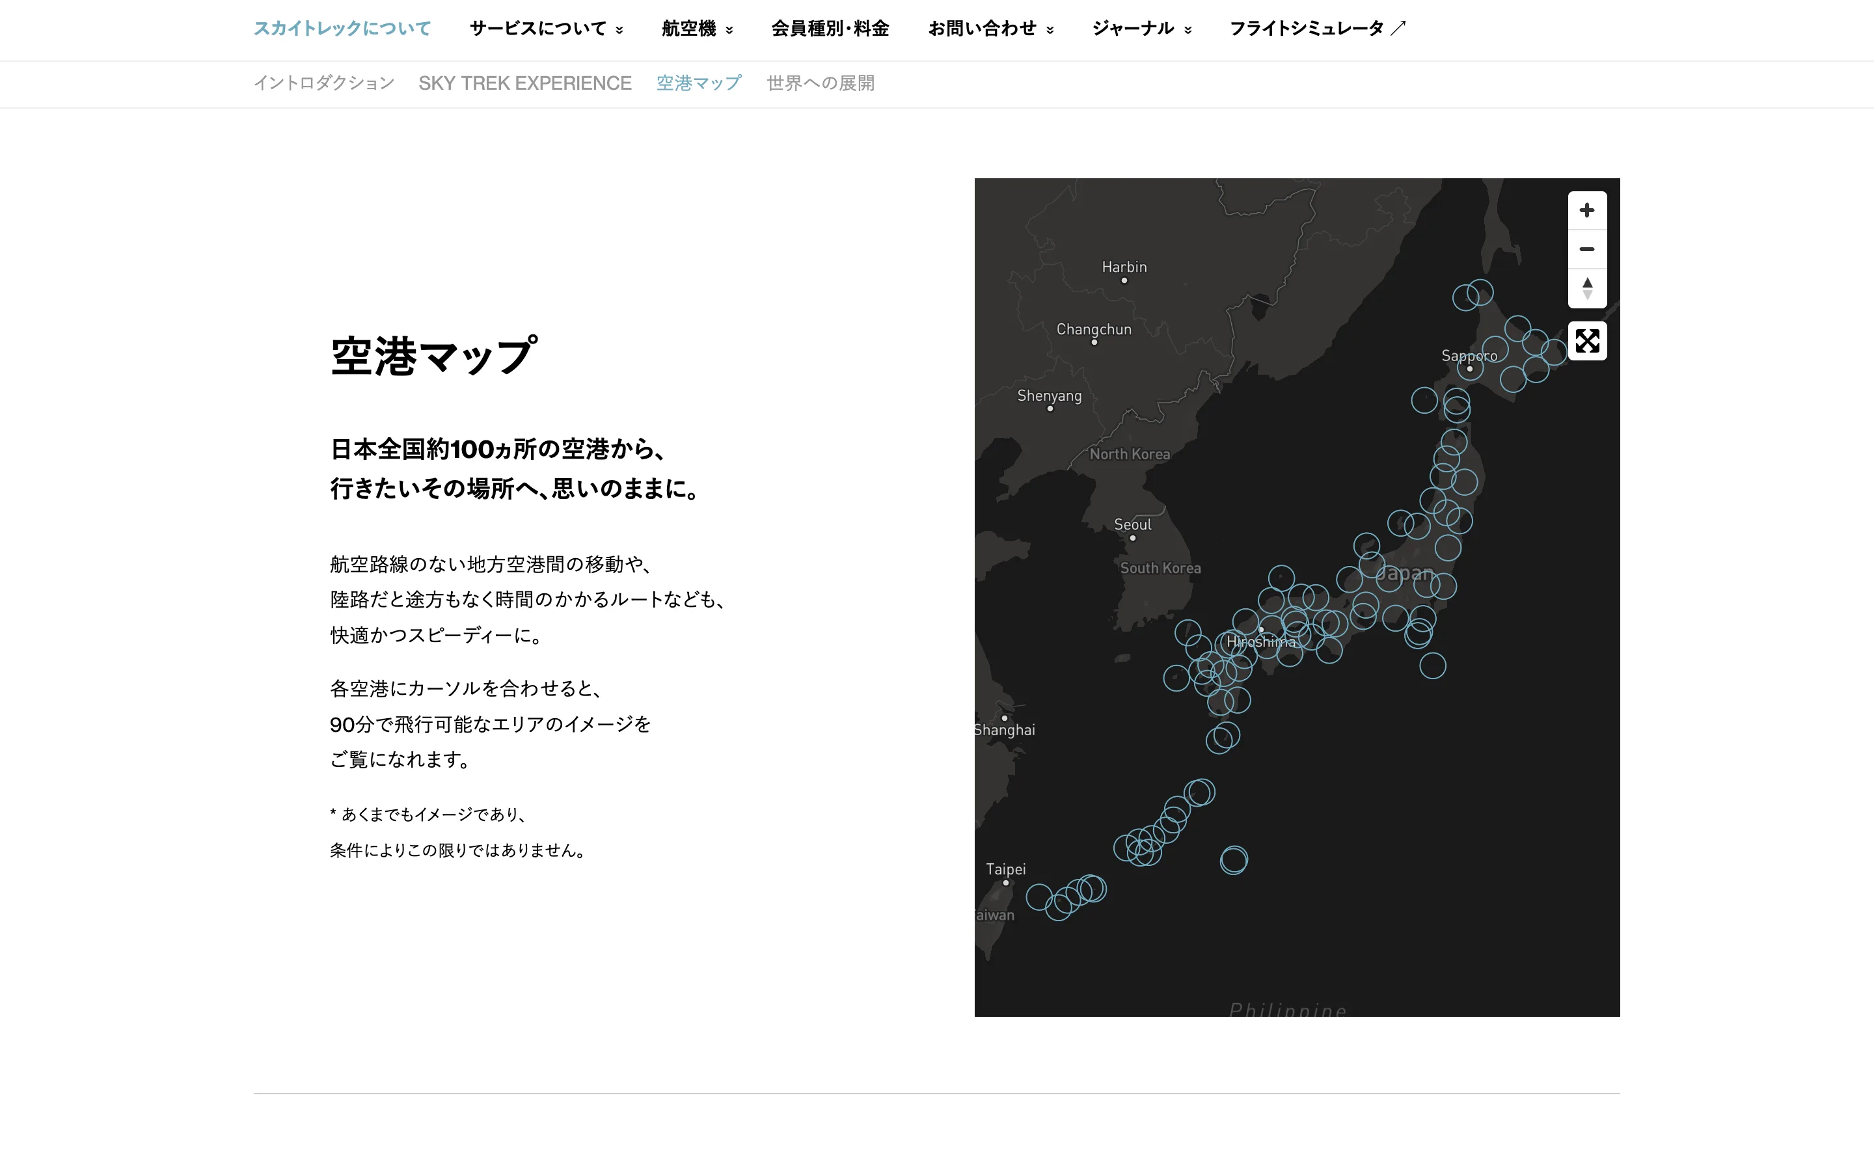Click the North Korea label on map
This screenshot has height=1171, width=1874.
tap(1130, 455)
